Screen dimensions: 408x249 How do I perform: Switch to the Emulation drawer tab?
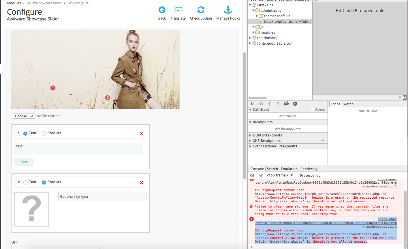coord(289,169)
